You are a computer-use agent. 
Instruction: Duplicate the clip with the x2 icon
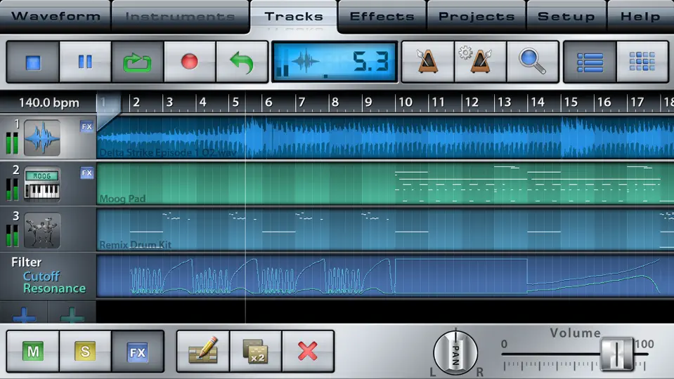[256, 352]
